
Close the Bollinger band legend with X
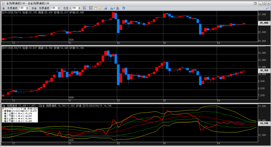(x=37, y=108)
